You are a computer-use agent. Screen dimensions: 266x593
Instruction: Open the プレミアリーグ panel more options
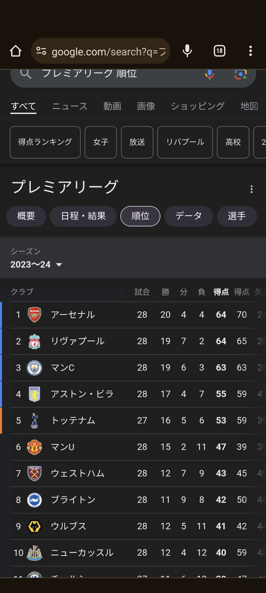click(251, 189)
